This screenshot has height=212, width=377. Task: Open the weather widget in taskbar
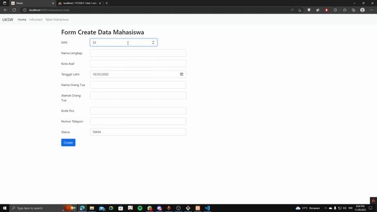(307, 208)
